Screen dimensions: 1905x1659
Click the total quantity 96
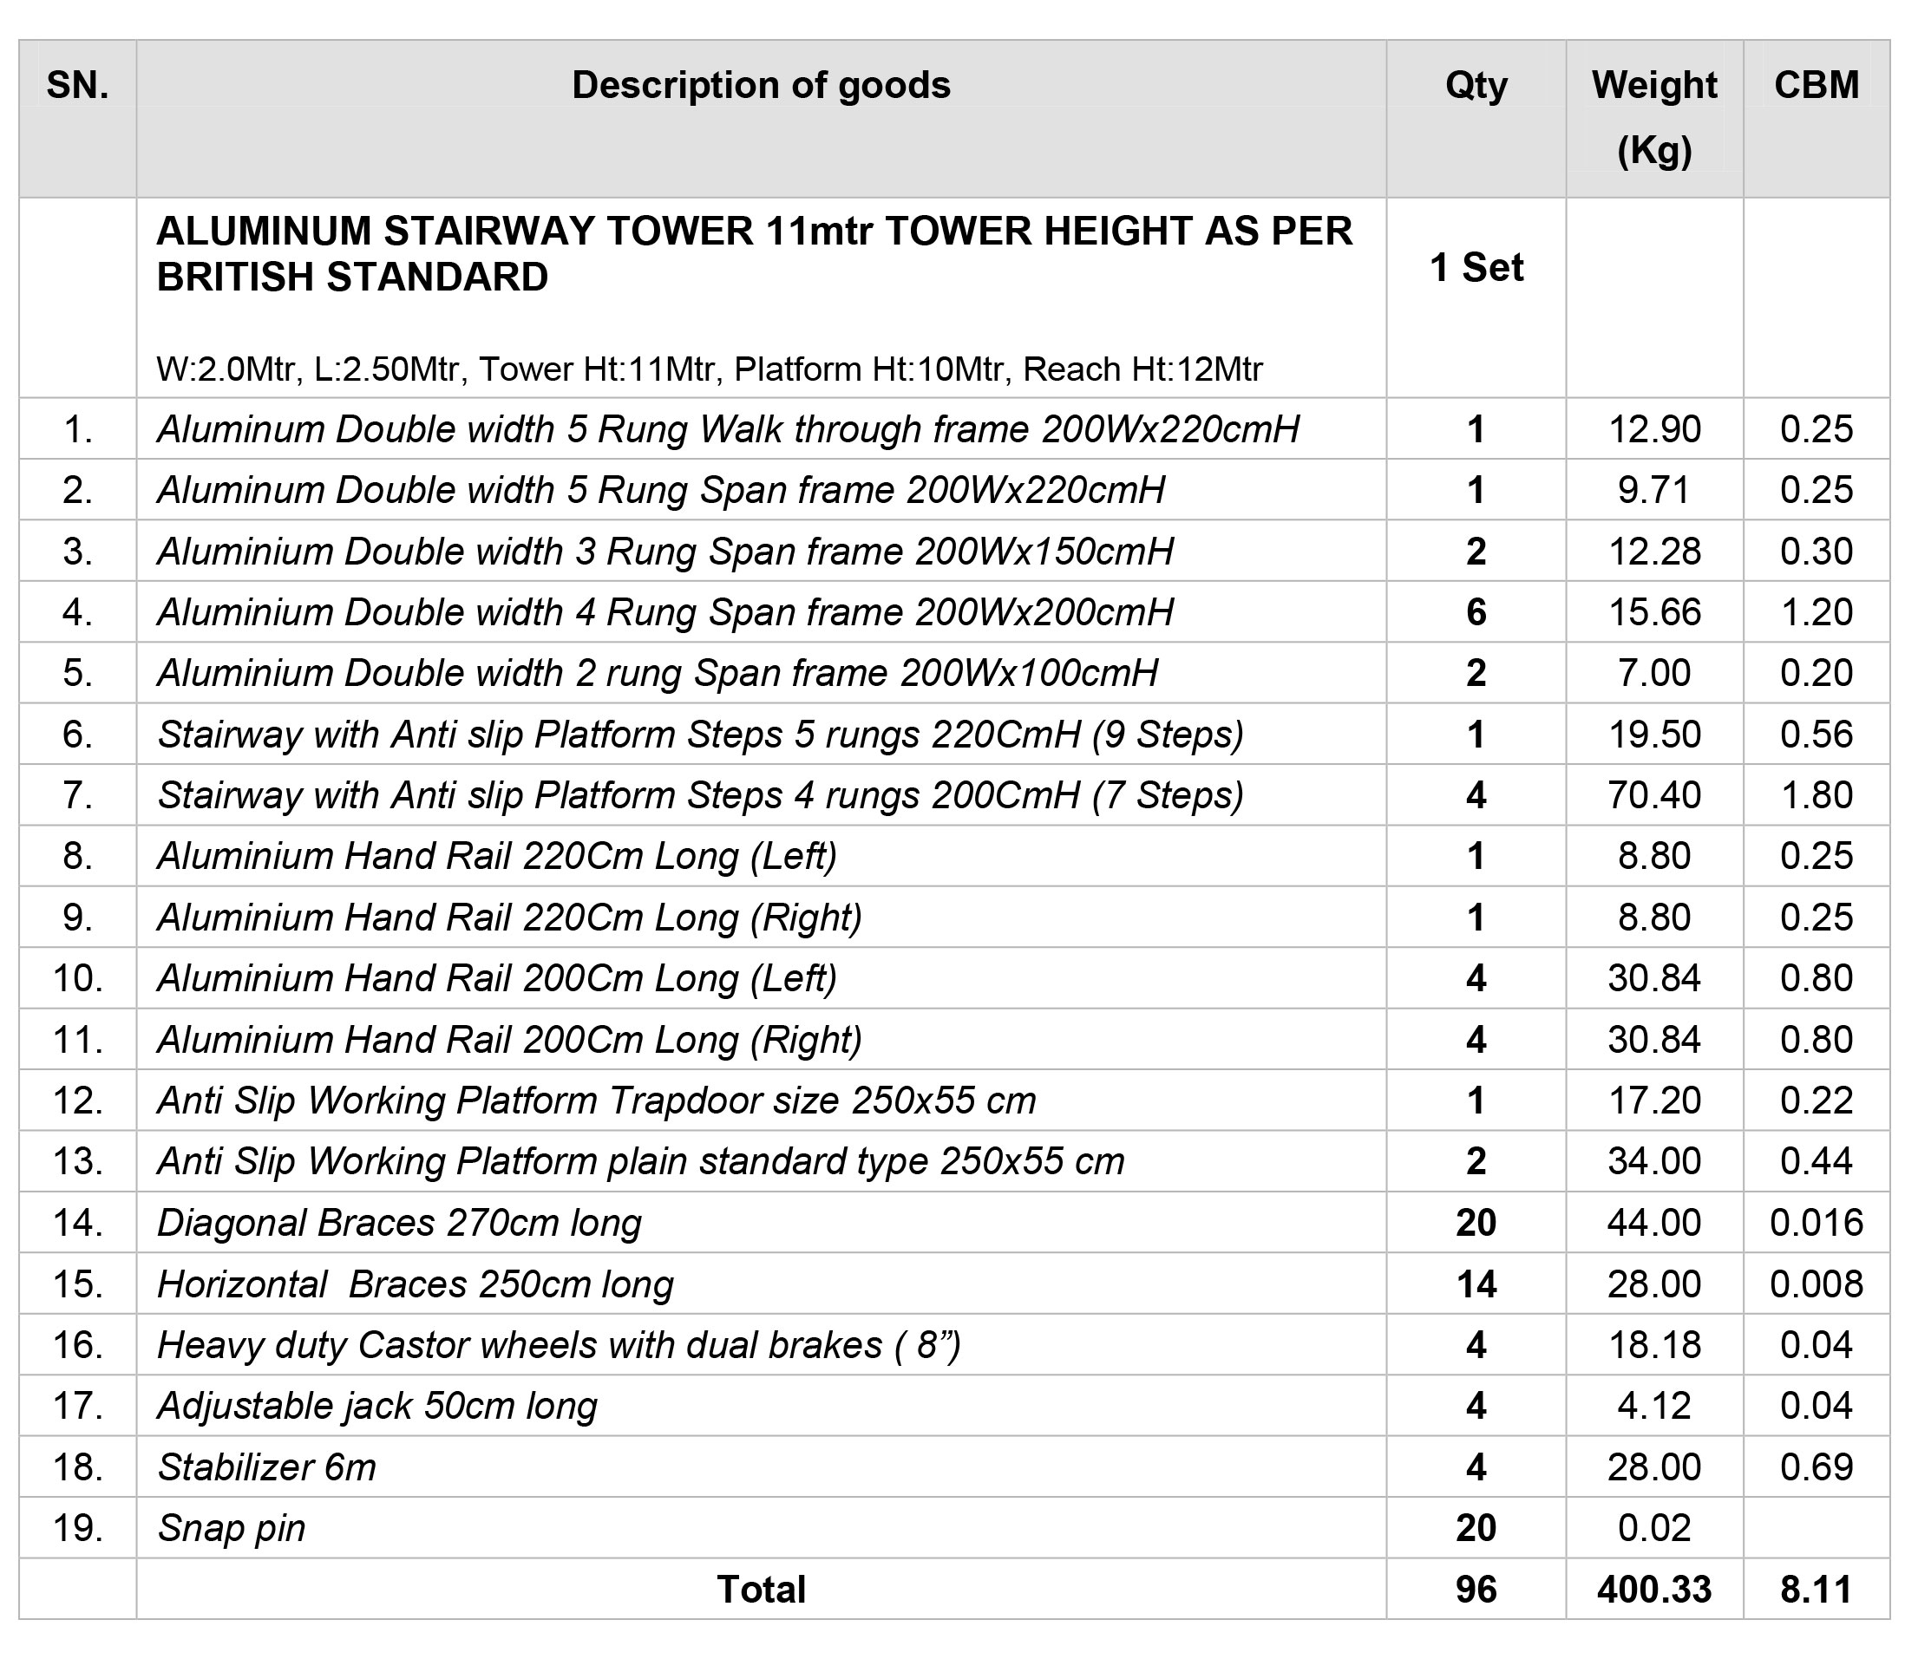pos(1476,1590)
